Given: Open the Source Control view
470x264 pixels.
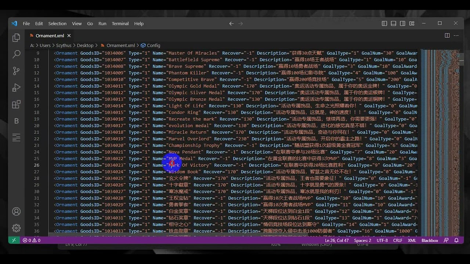Looking at the screenshot, I should coord(16,71).
